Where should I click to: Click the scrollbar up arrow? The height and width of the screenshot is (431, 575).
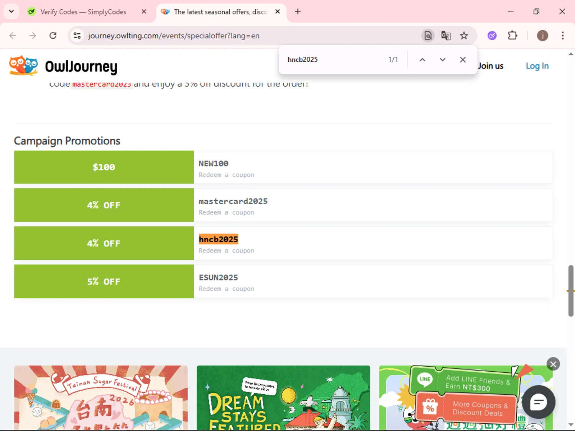point(571,54)
